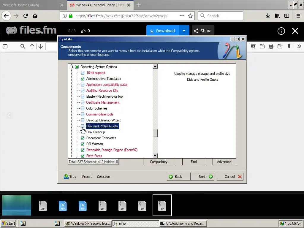
Task: Open the files.fm info circle icon
Action: 281,31
